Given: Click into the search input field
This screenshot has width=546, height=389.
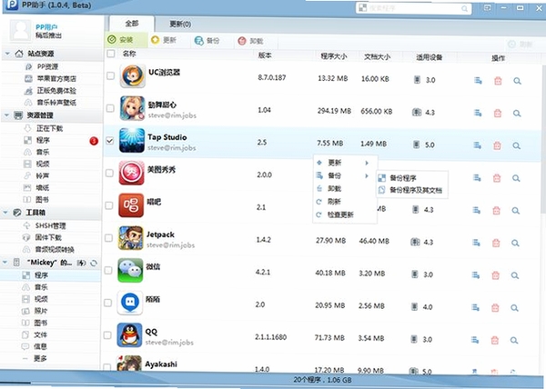Looking at the screenshot, I should (x=414, y=8).
